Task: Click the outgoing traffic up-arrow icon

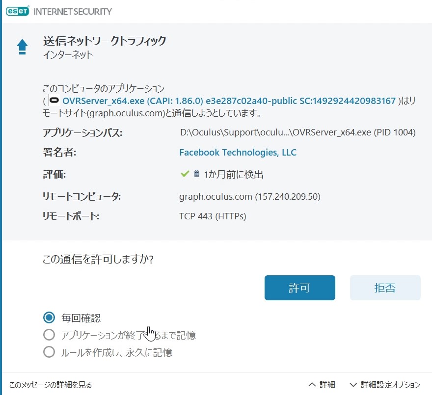Action: click(x=22, y=47)
